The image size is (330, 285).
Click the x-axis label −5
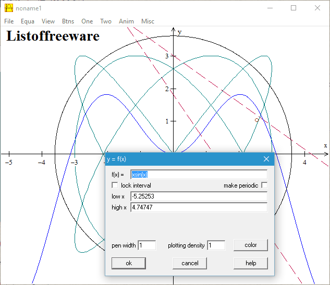tap(9, 163)
